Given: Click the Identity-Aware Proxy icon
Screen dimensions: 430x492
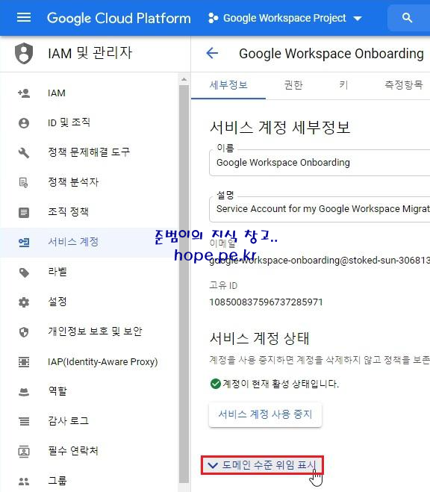Looking at the screenshot, I should 24,362.
